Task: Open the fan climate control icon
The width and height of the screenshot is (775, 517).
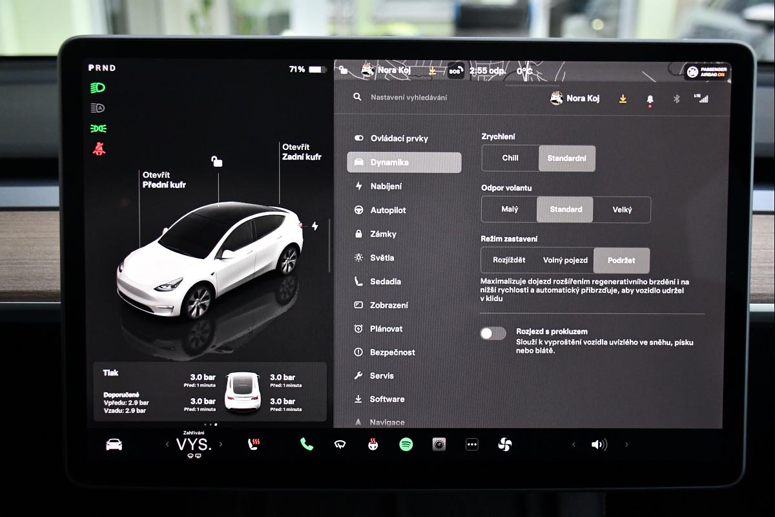Action: point(505,444)
